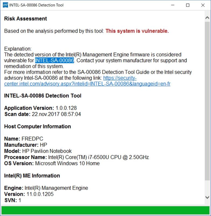Click the Intel(R) ME Information heading

(x=32, y=176)
